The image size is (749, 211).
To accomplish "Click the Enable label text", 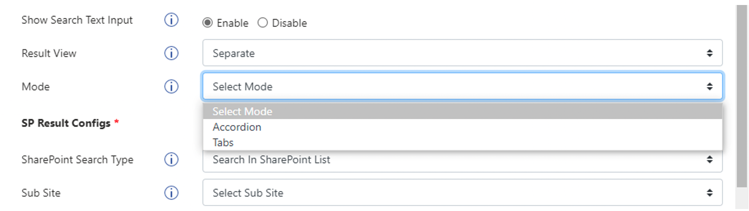I will (x=233, y=23).
